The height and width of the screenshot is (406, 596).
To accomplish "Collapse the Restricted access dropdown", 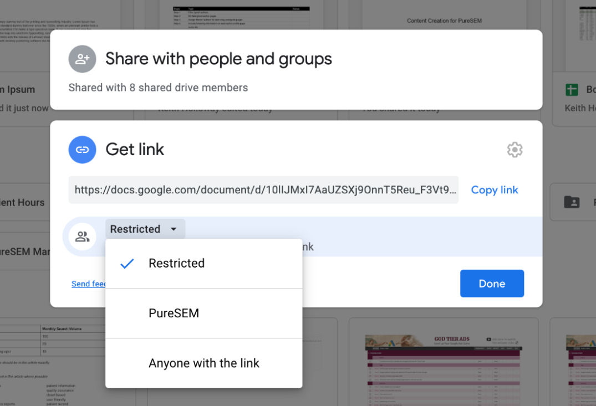I will click(x=145, y=229).
